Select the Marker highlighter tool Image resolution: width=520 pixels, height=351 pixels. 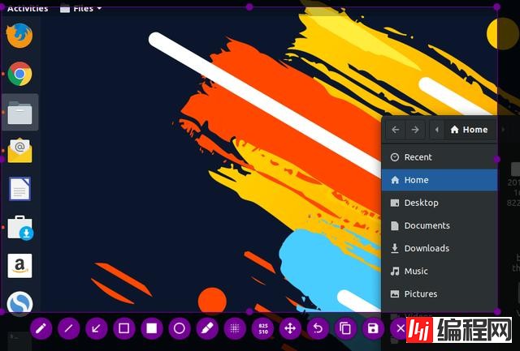pos(207,328)
